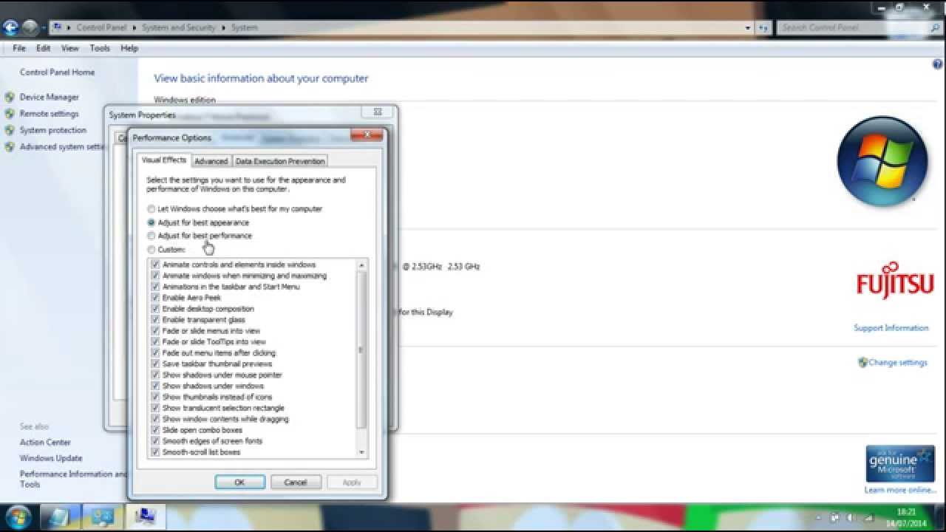Switch to the Visual Effects tab
This screenshot has height=532, width=946.
pos(164,160)
